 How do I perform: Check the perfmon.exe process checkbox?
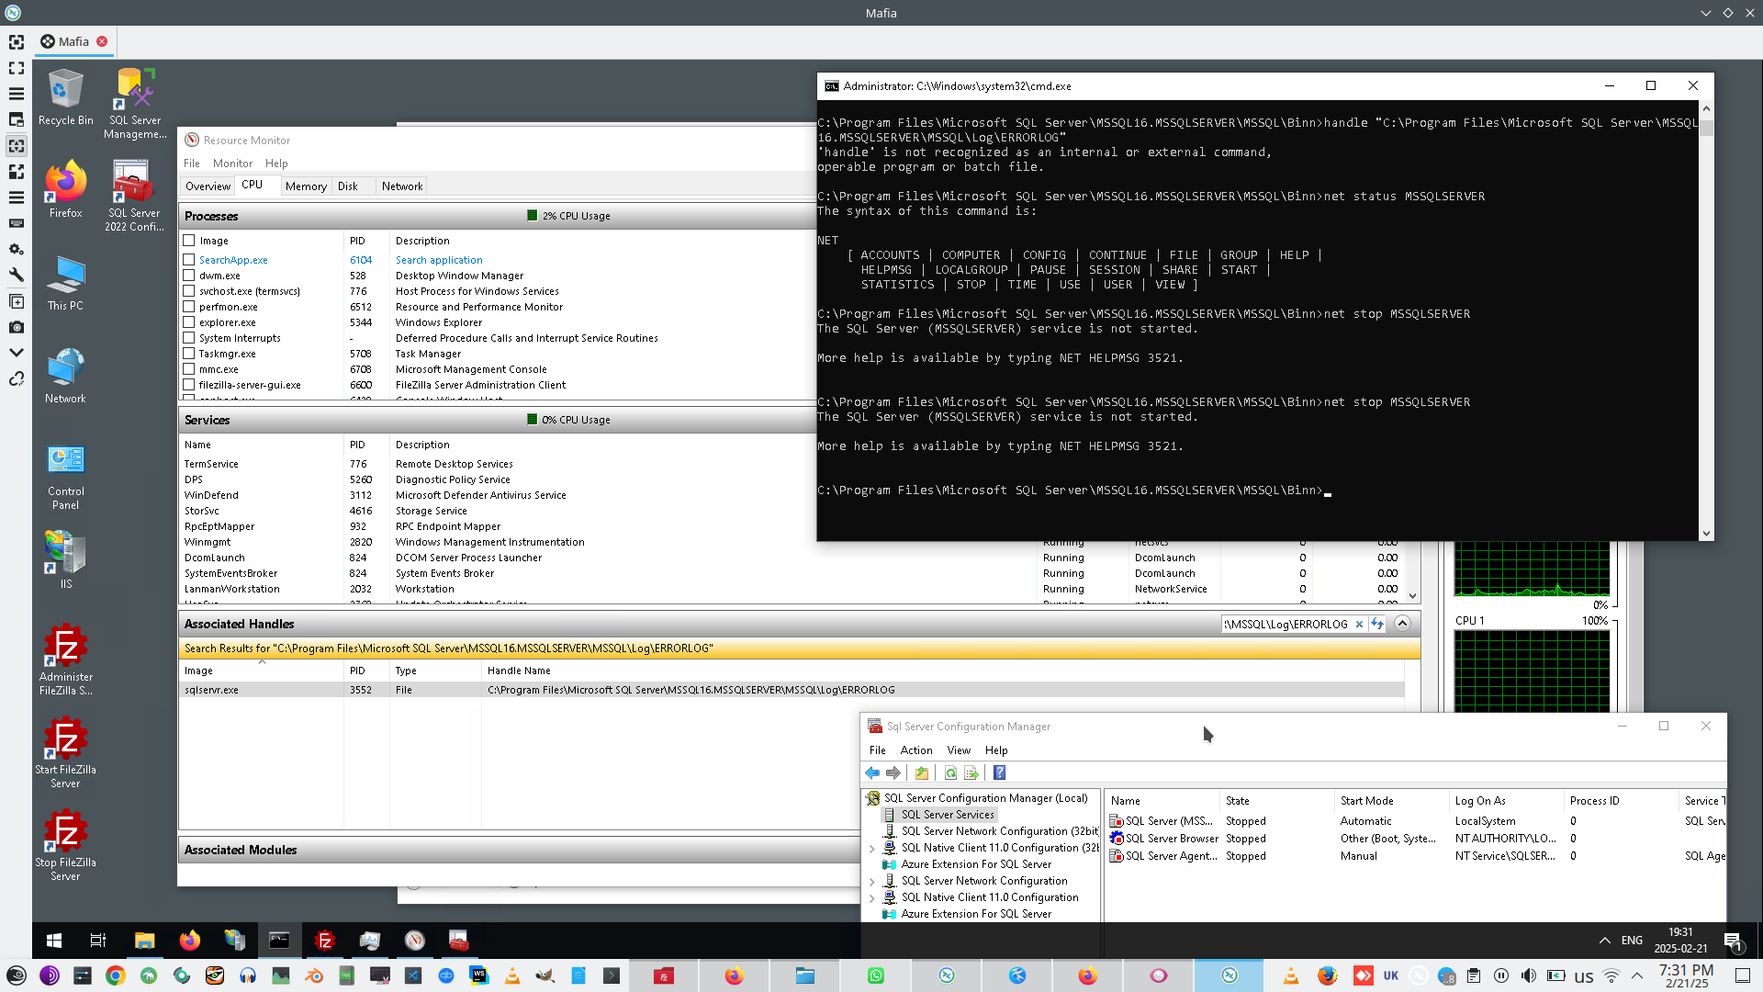pyautogui.click(x=189, y=308)
